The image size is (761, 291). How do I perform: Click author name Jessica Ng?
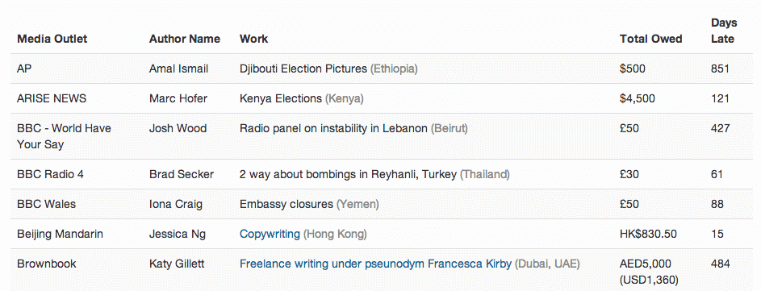click(178, 235)
